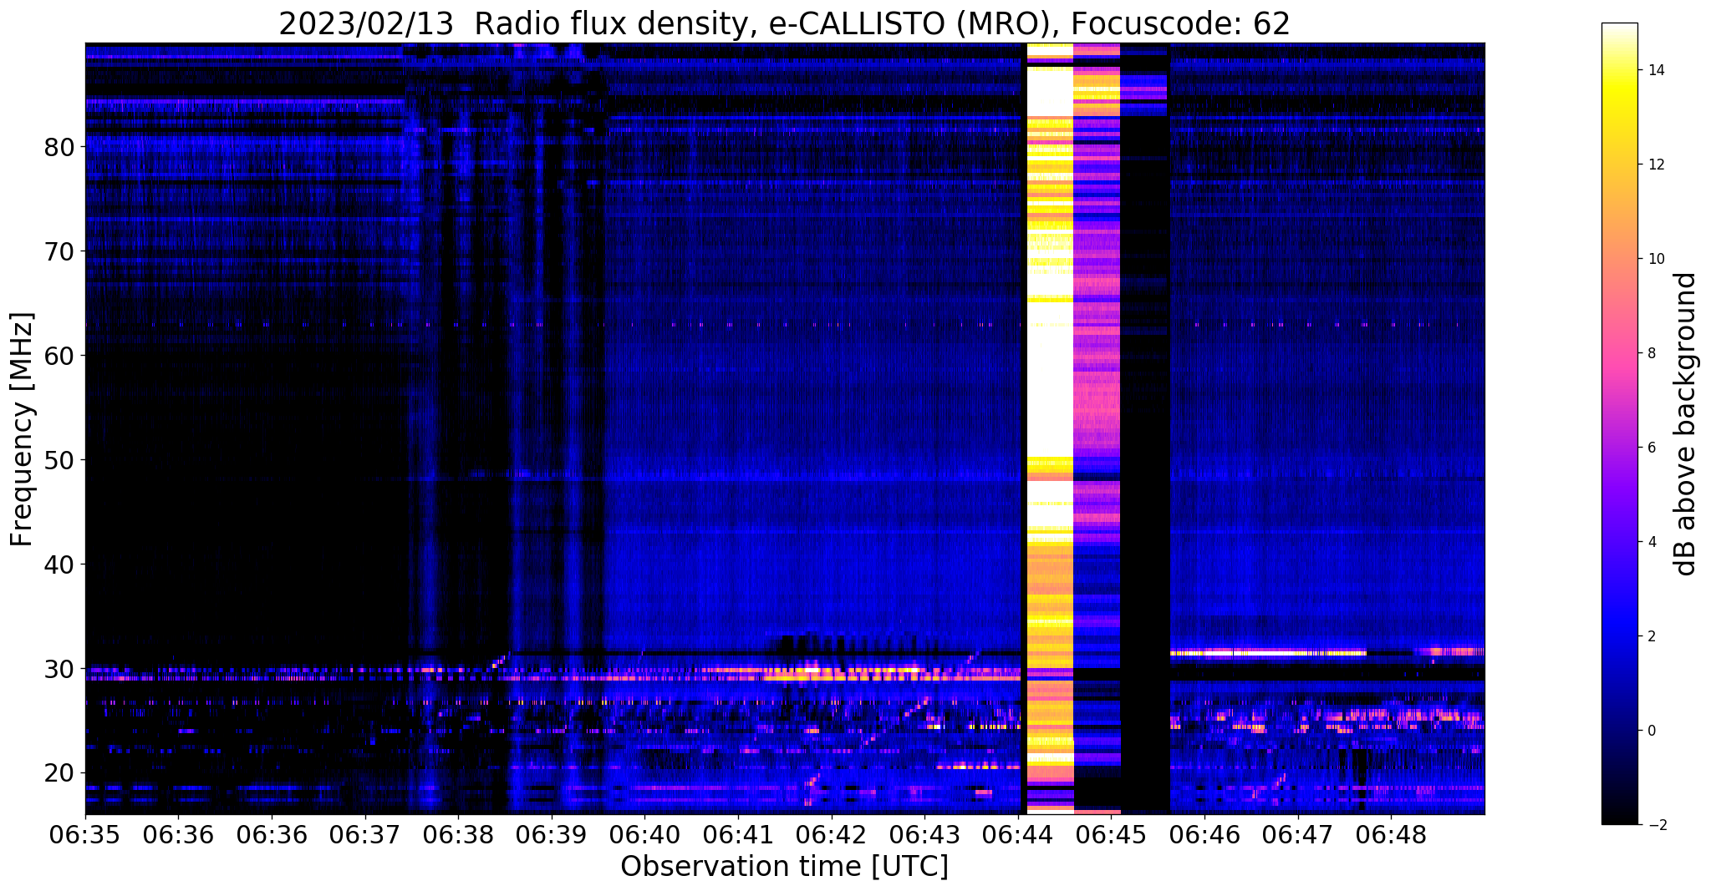Click the 06:38 time tick label
The width and height of the screenshot is (1711, 891).
tap(458, 834)
